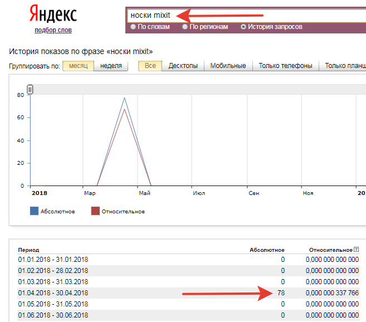The width and height of the screenshot is (366, 322).
Task: Click the red Относительное legend swatch
Action: pyautogui.click(x=95, y=211)
